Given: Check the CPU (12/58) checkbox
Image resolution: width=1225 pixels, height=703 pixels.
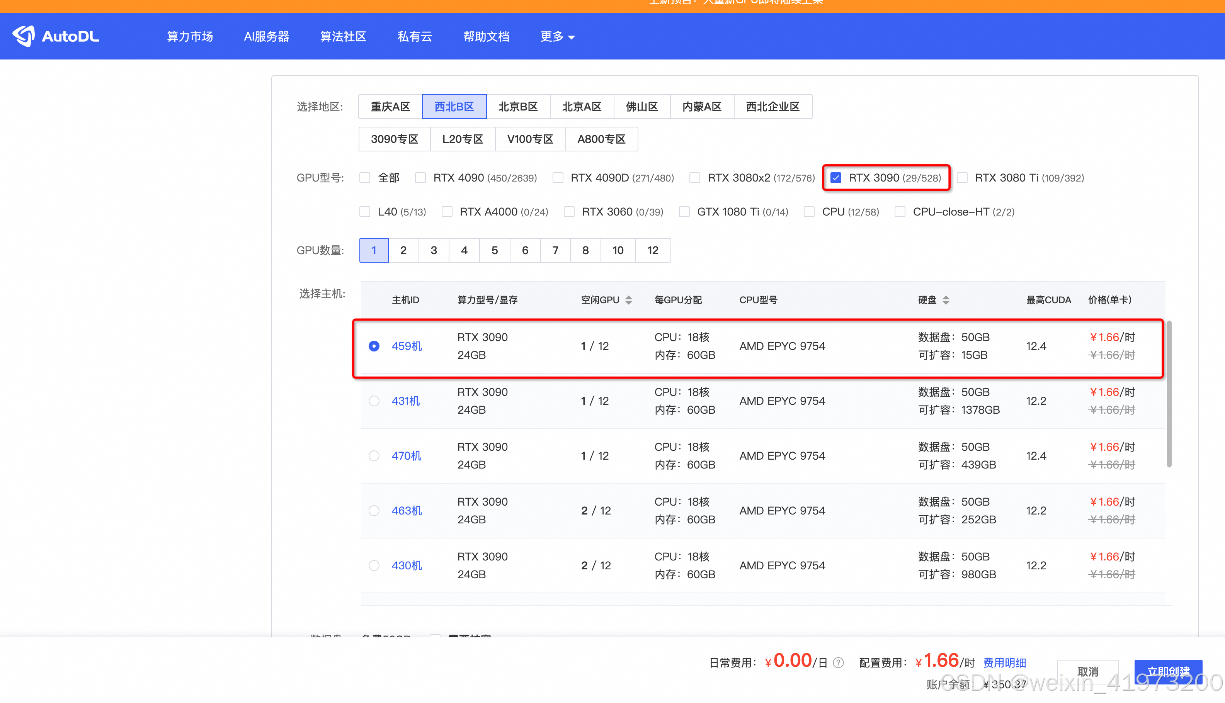Looking at the screenshot, I should point(809,212).
